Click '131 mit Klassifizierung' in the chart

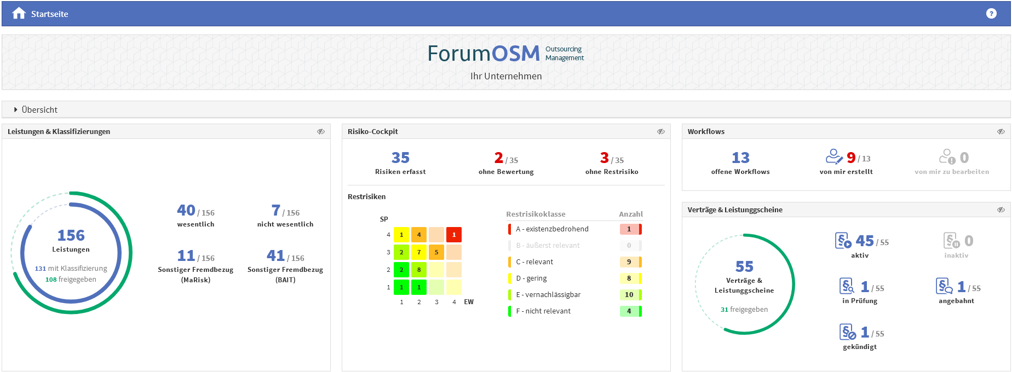(71, 269)
